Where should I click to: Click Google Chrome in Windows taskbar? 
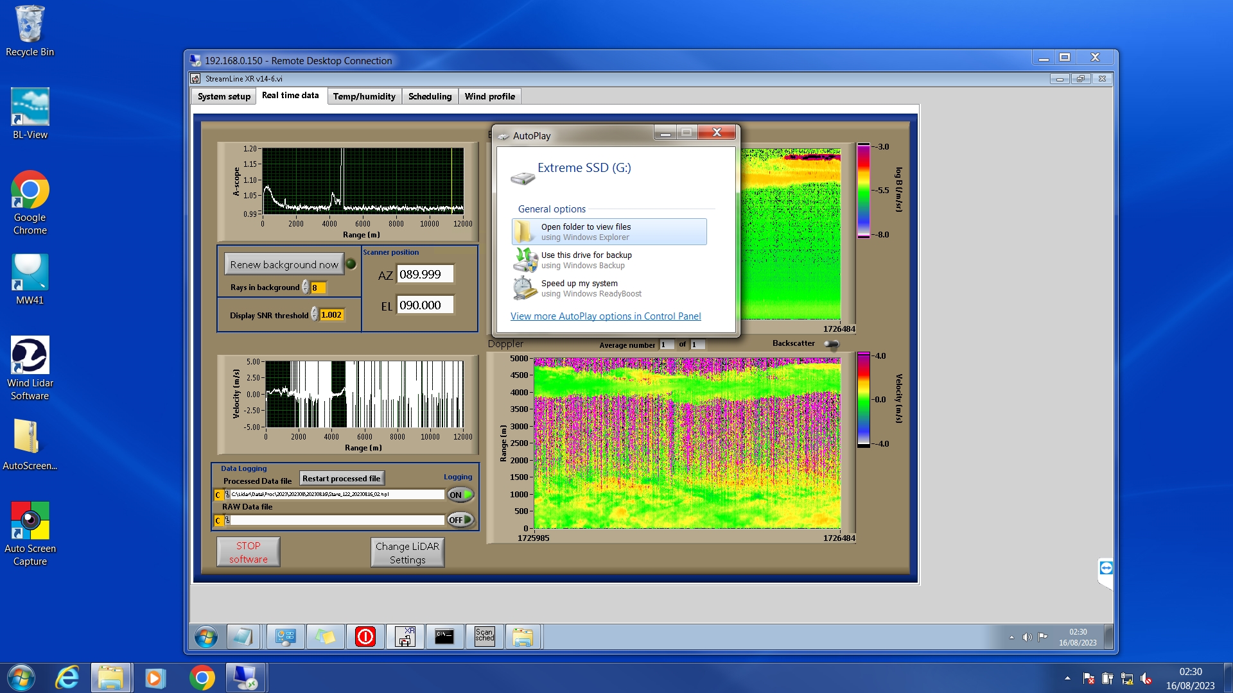pos(202,678)
